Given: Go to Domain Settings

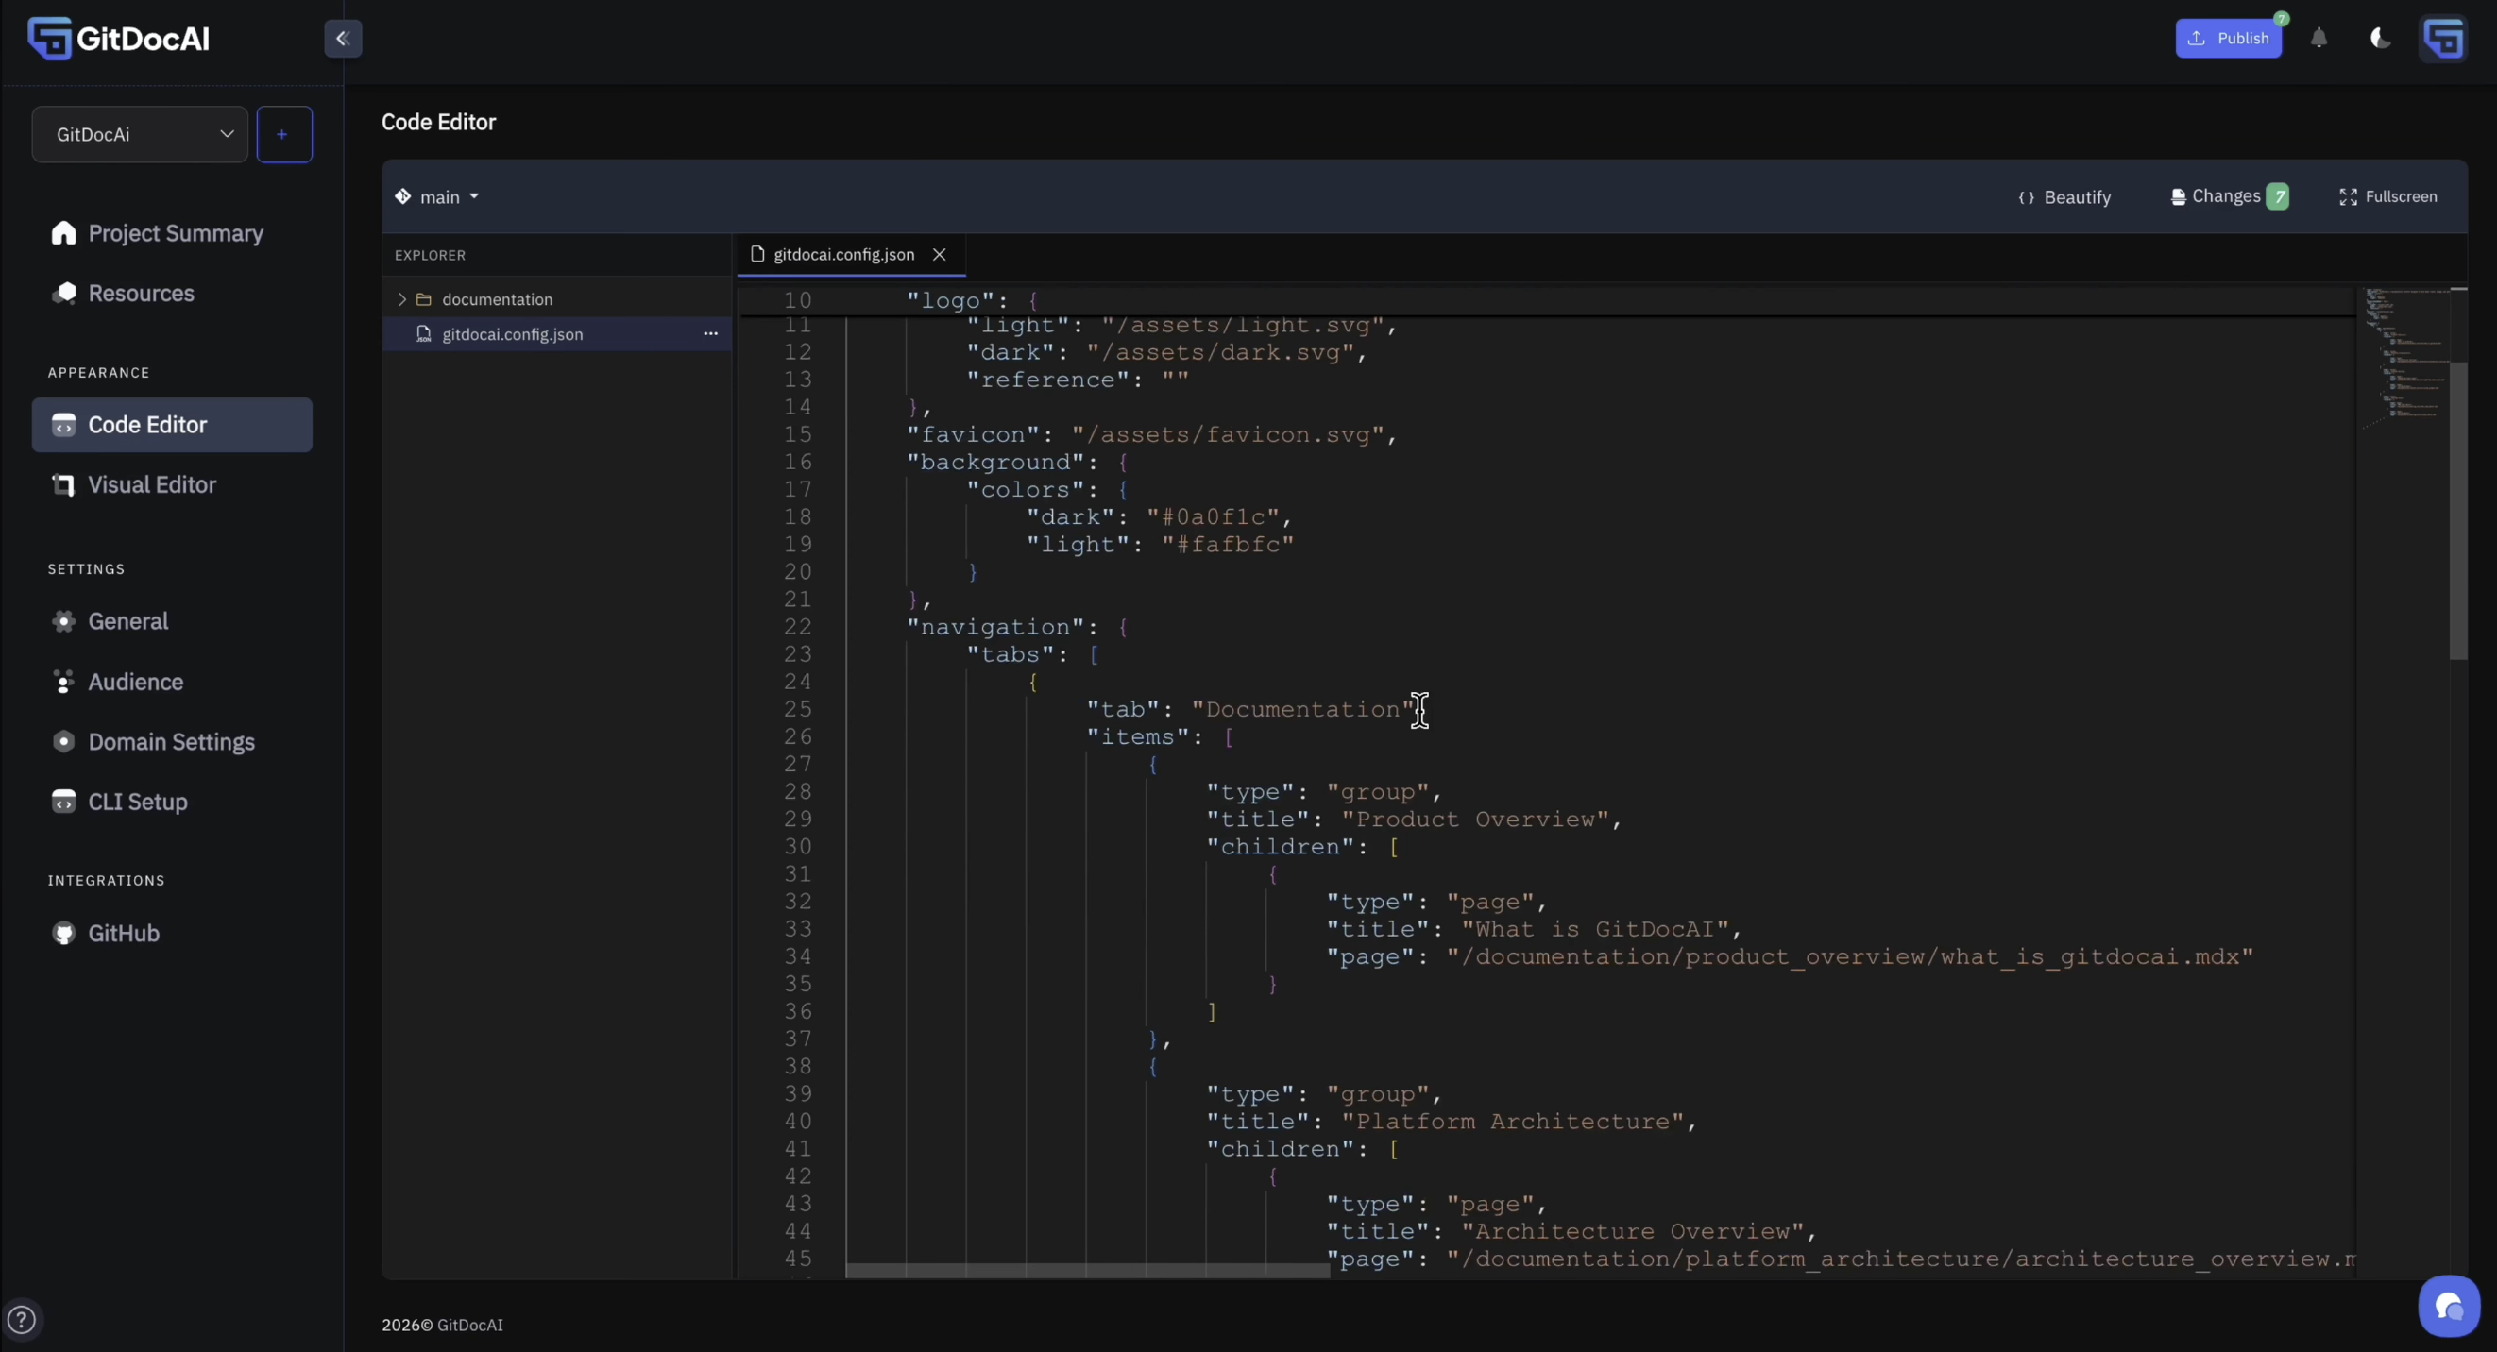Looking at the screenshot, I should (172, 742).
